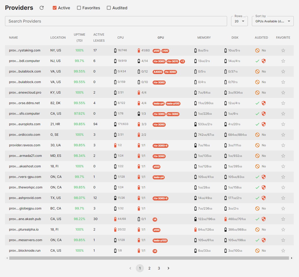Star the prov...ane.akash.pub provider
Screen dimensions: 299x277
pos(283,219)
